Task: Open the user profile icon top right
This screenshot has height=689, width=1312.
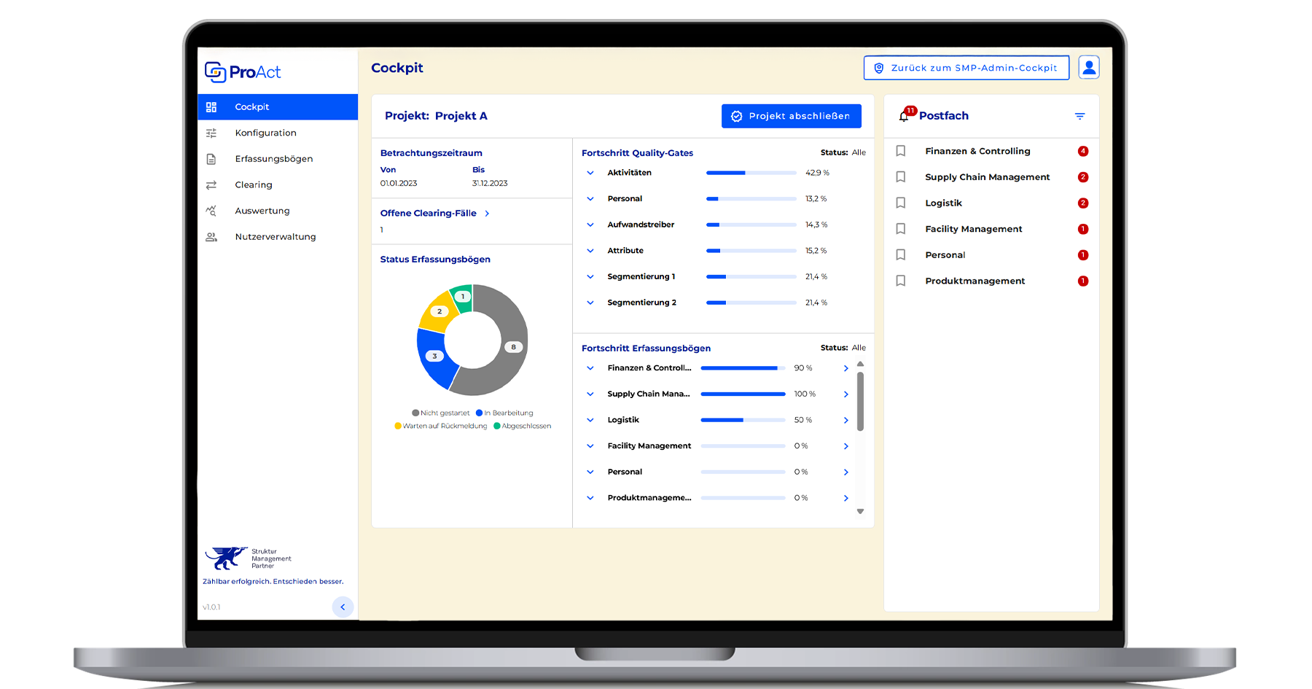Action: (x=1089, y=67)
